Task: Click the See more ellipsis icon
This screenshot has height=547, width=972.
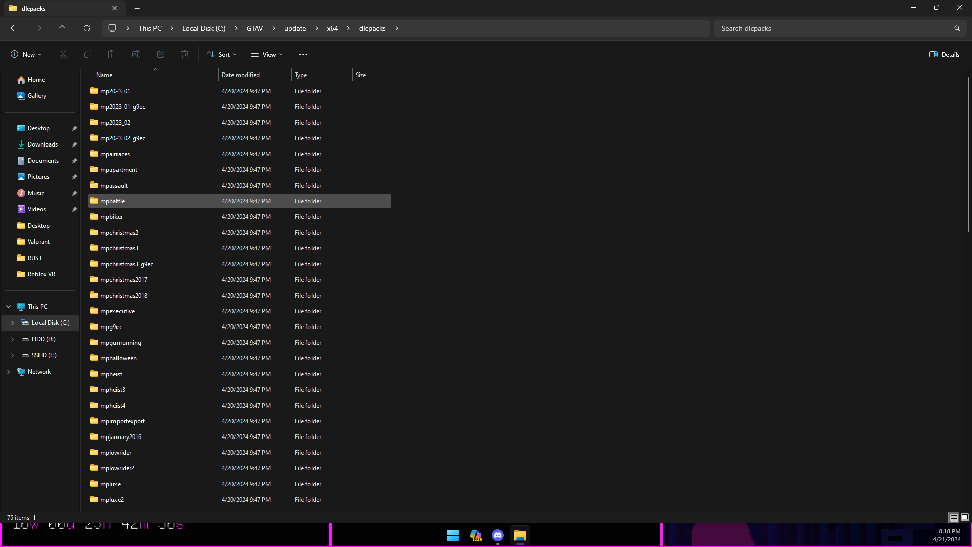Action: [303, 54]
